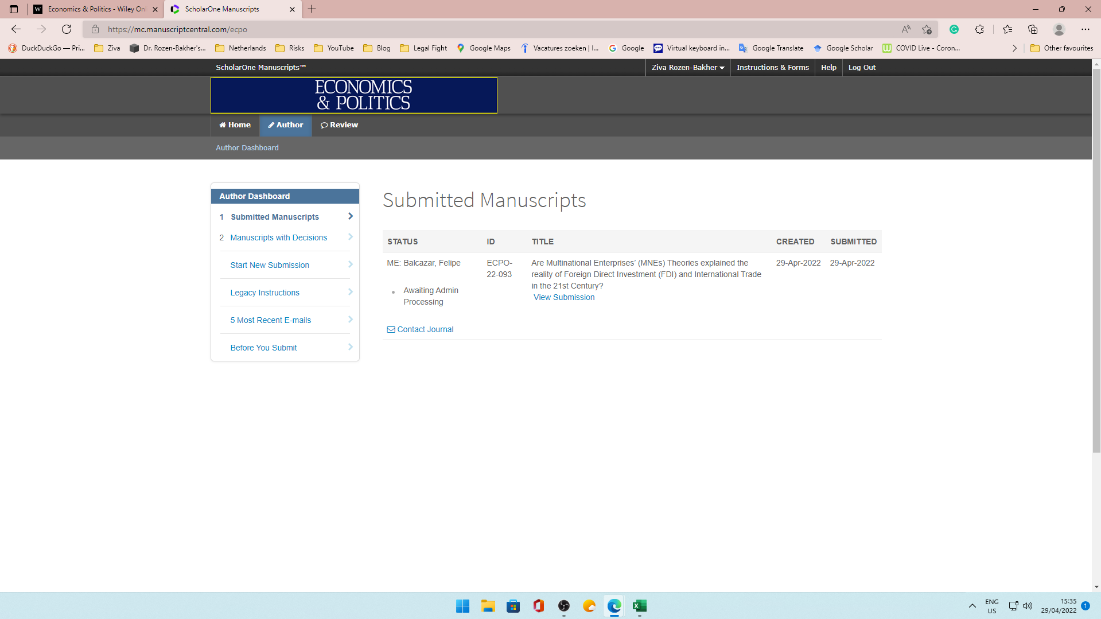Open the DuckDuckGo bookmark
The image size is (1101, 619).
[47, 48]
